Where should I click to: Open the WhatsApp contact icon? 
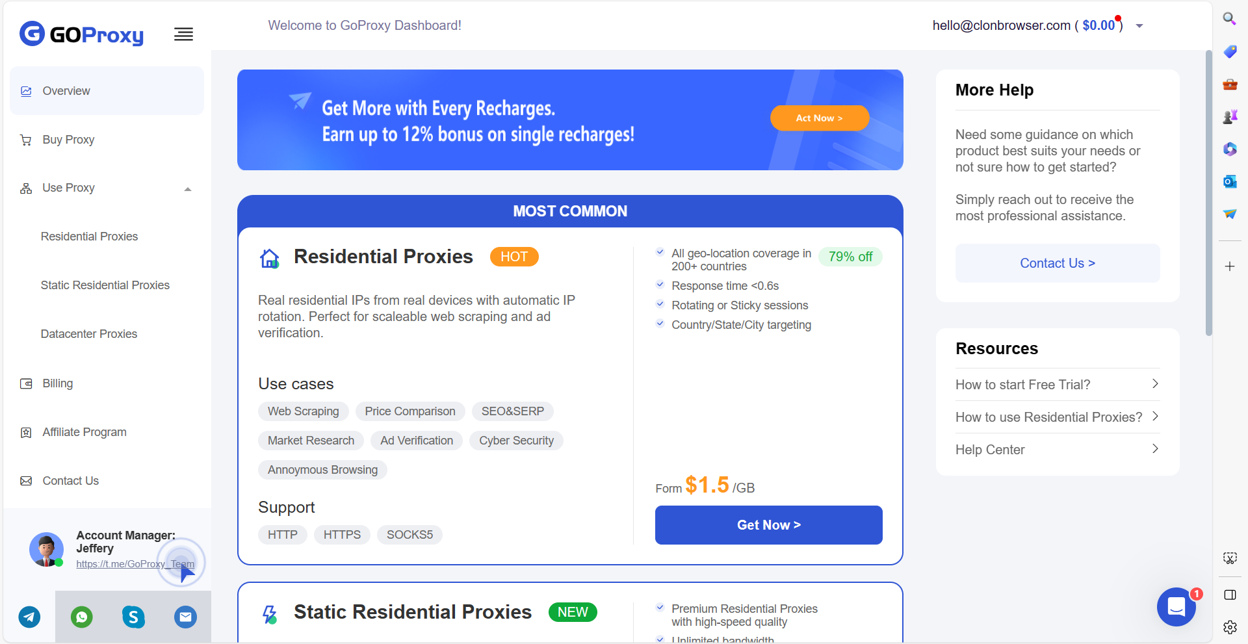coord(81,617)
